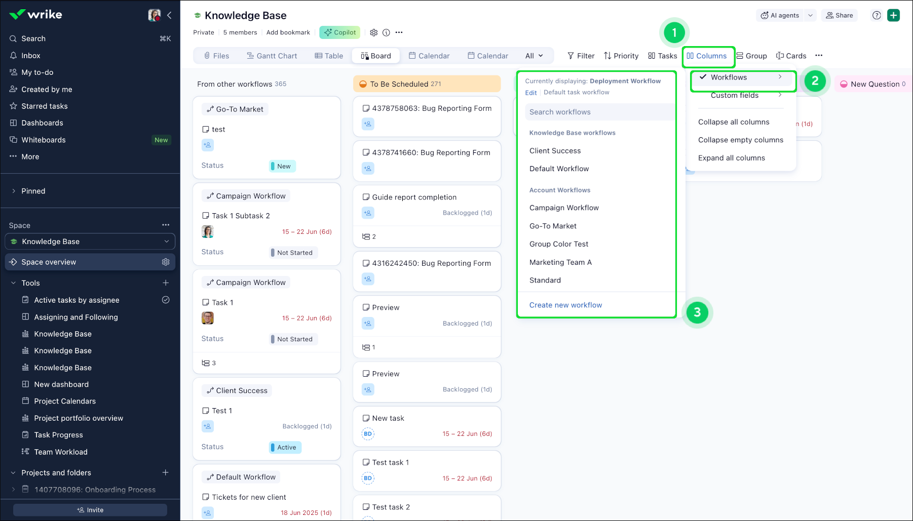
Task: Collapse Projects and folders section
Action: [x=14, y=472]
